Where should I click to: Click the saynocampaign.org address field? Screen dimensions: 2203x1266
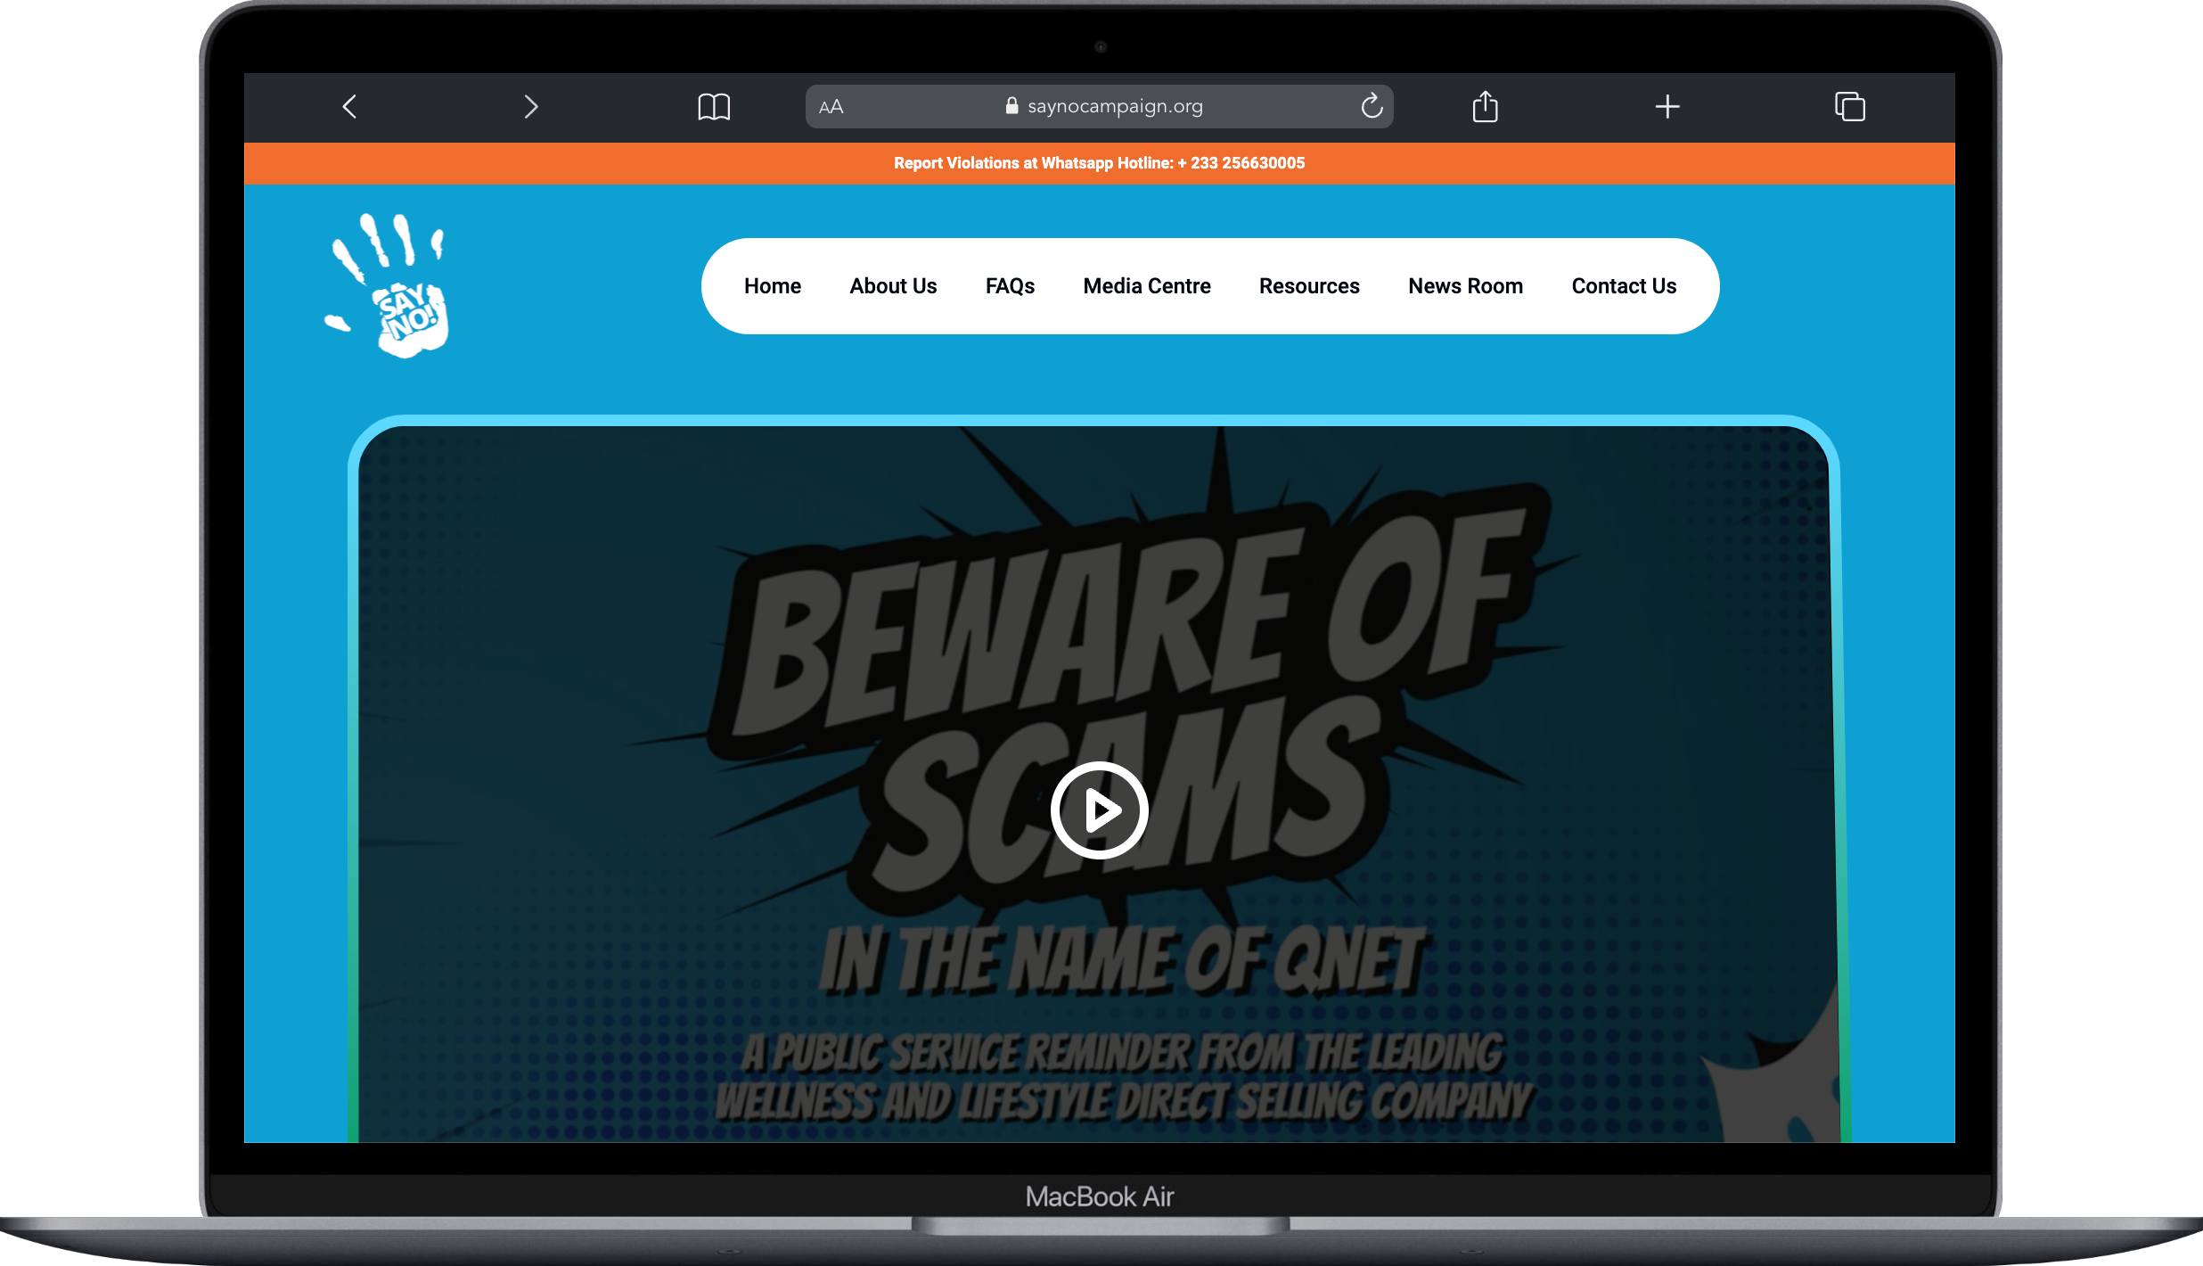pos(1099,106)
